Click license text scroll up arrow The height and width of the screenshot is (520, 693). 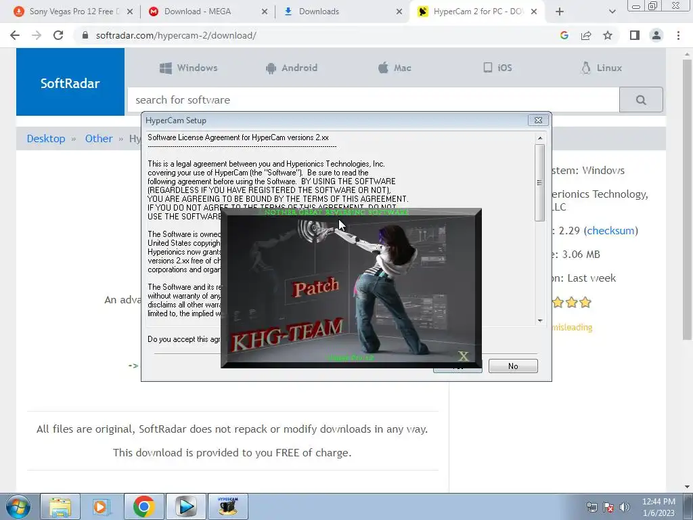[x=540, y=138]
